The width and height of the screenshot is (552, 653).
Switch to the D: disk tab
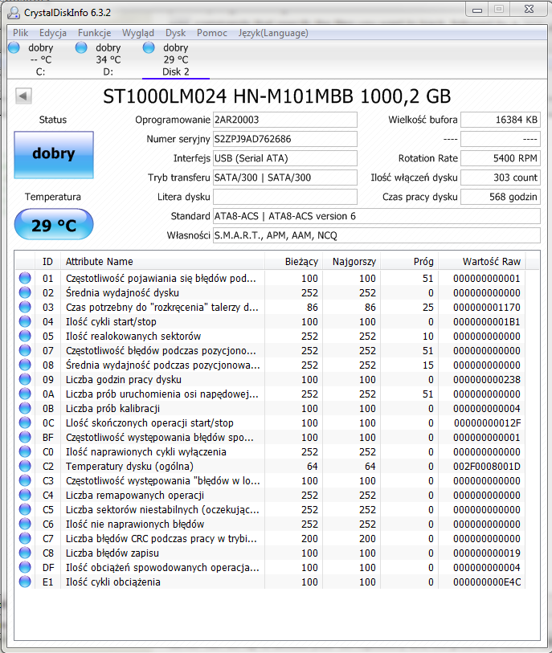pyautogui.click(x=108, y=59)
